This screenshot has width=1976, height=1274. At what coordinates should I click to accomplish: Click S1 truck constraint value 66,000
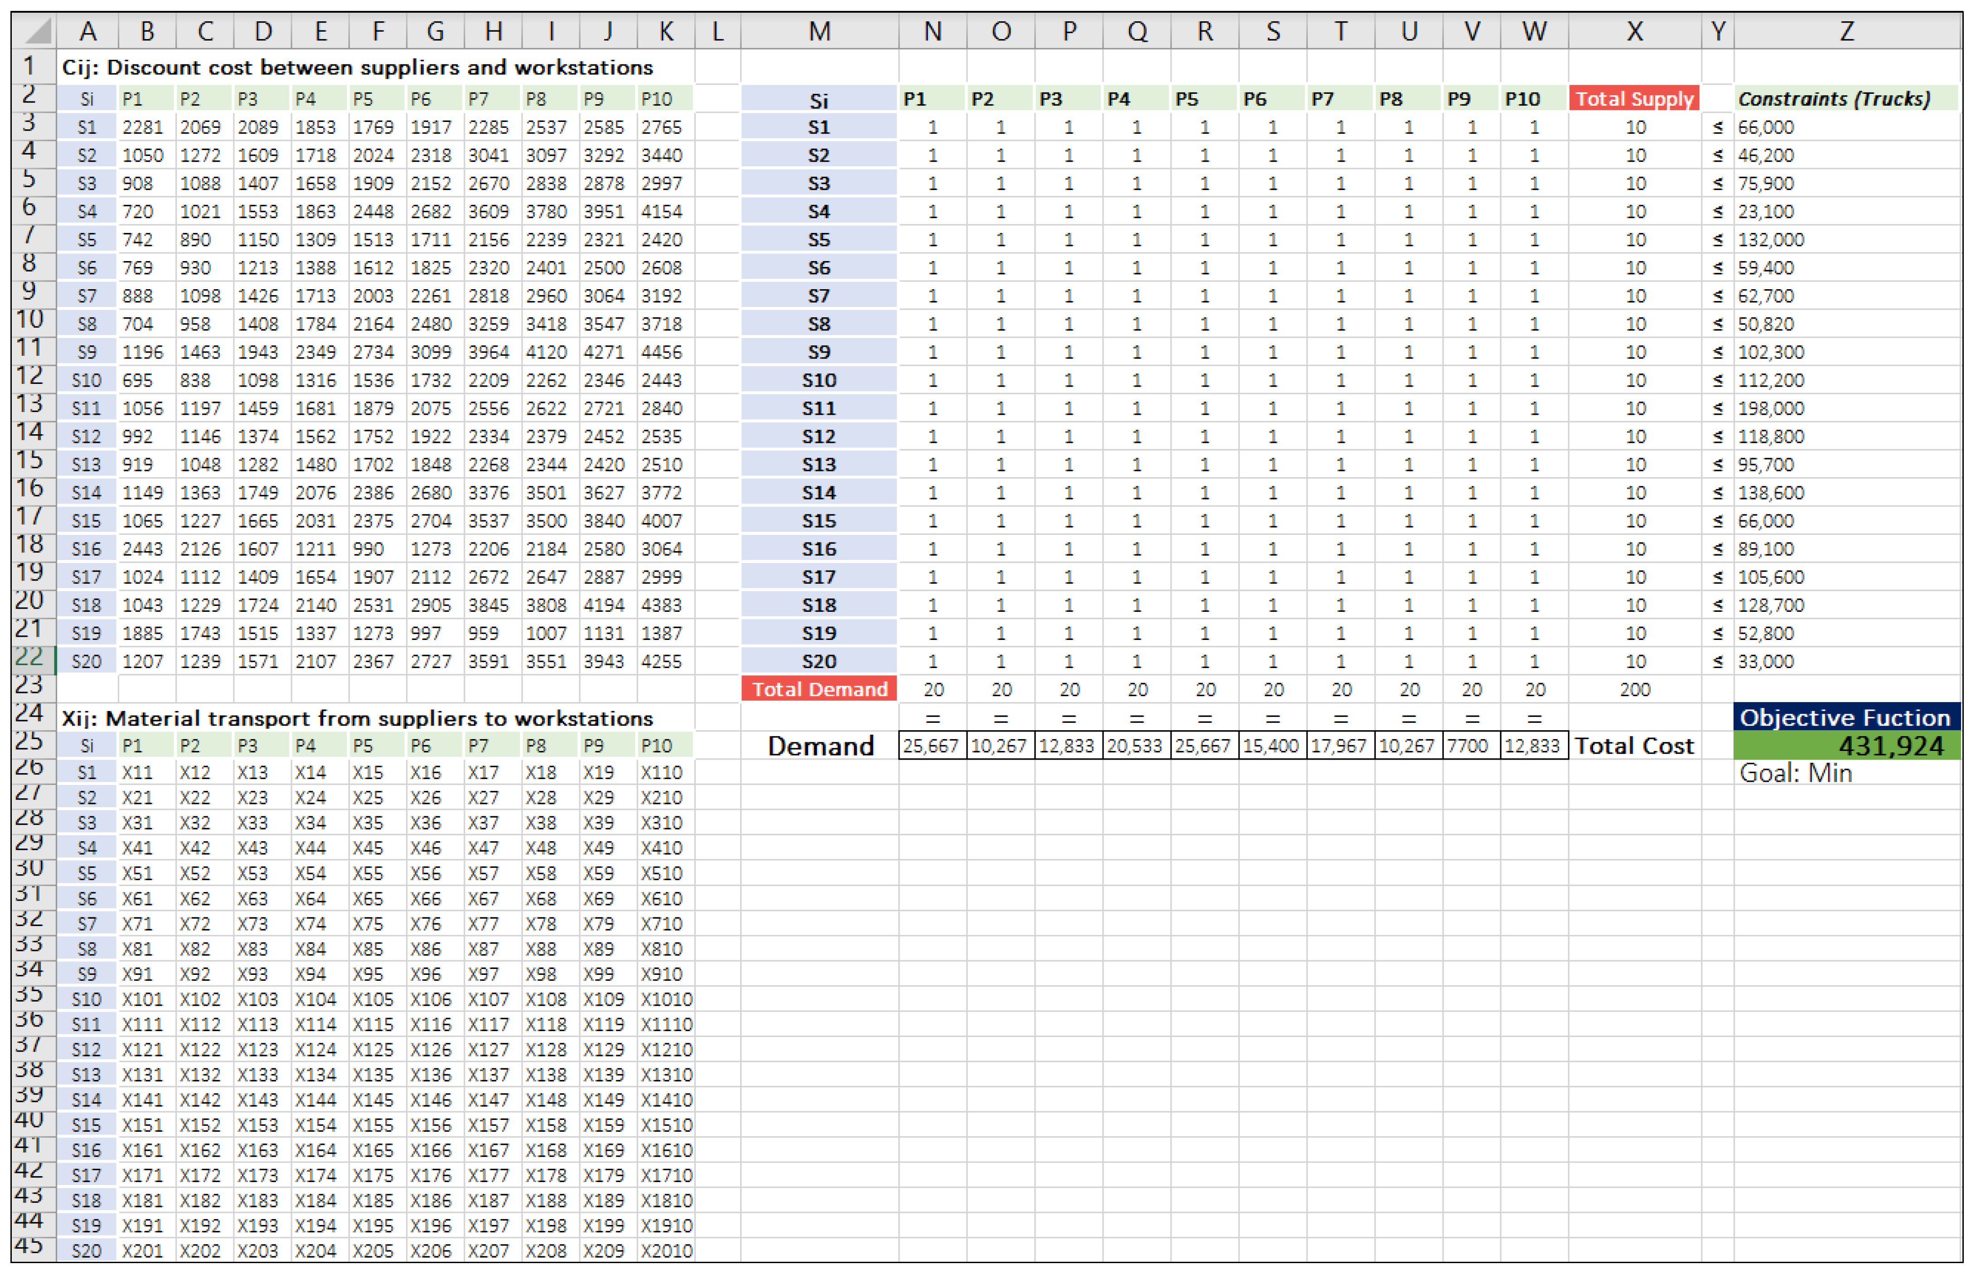[1766, 127]
